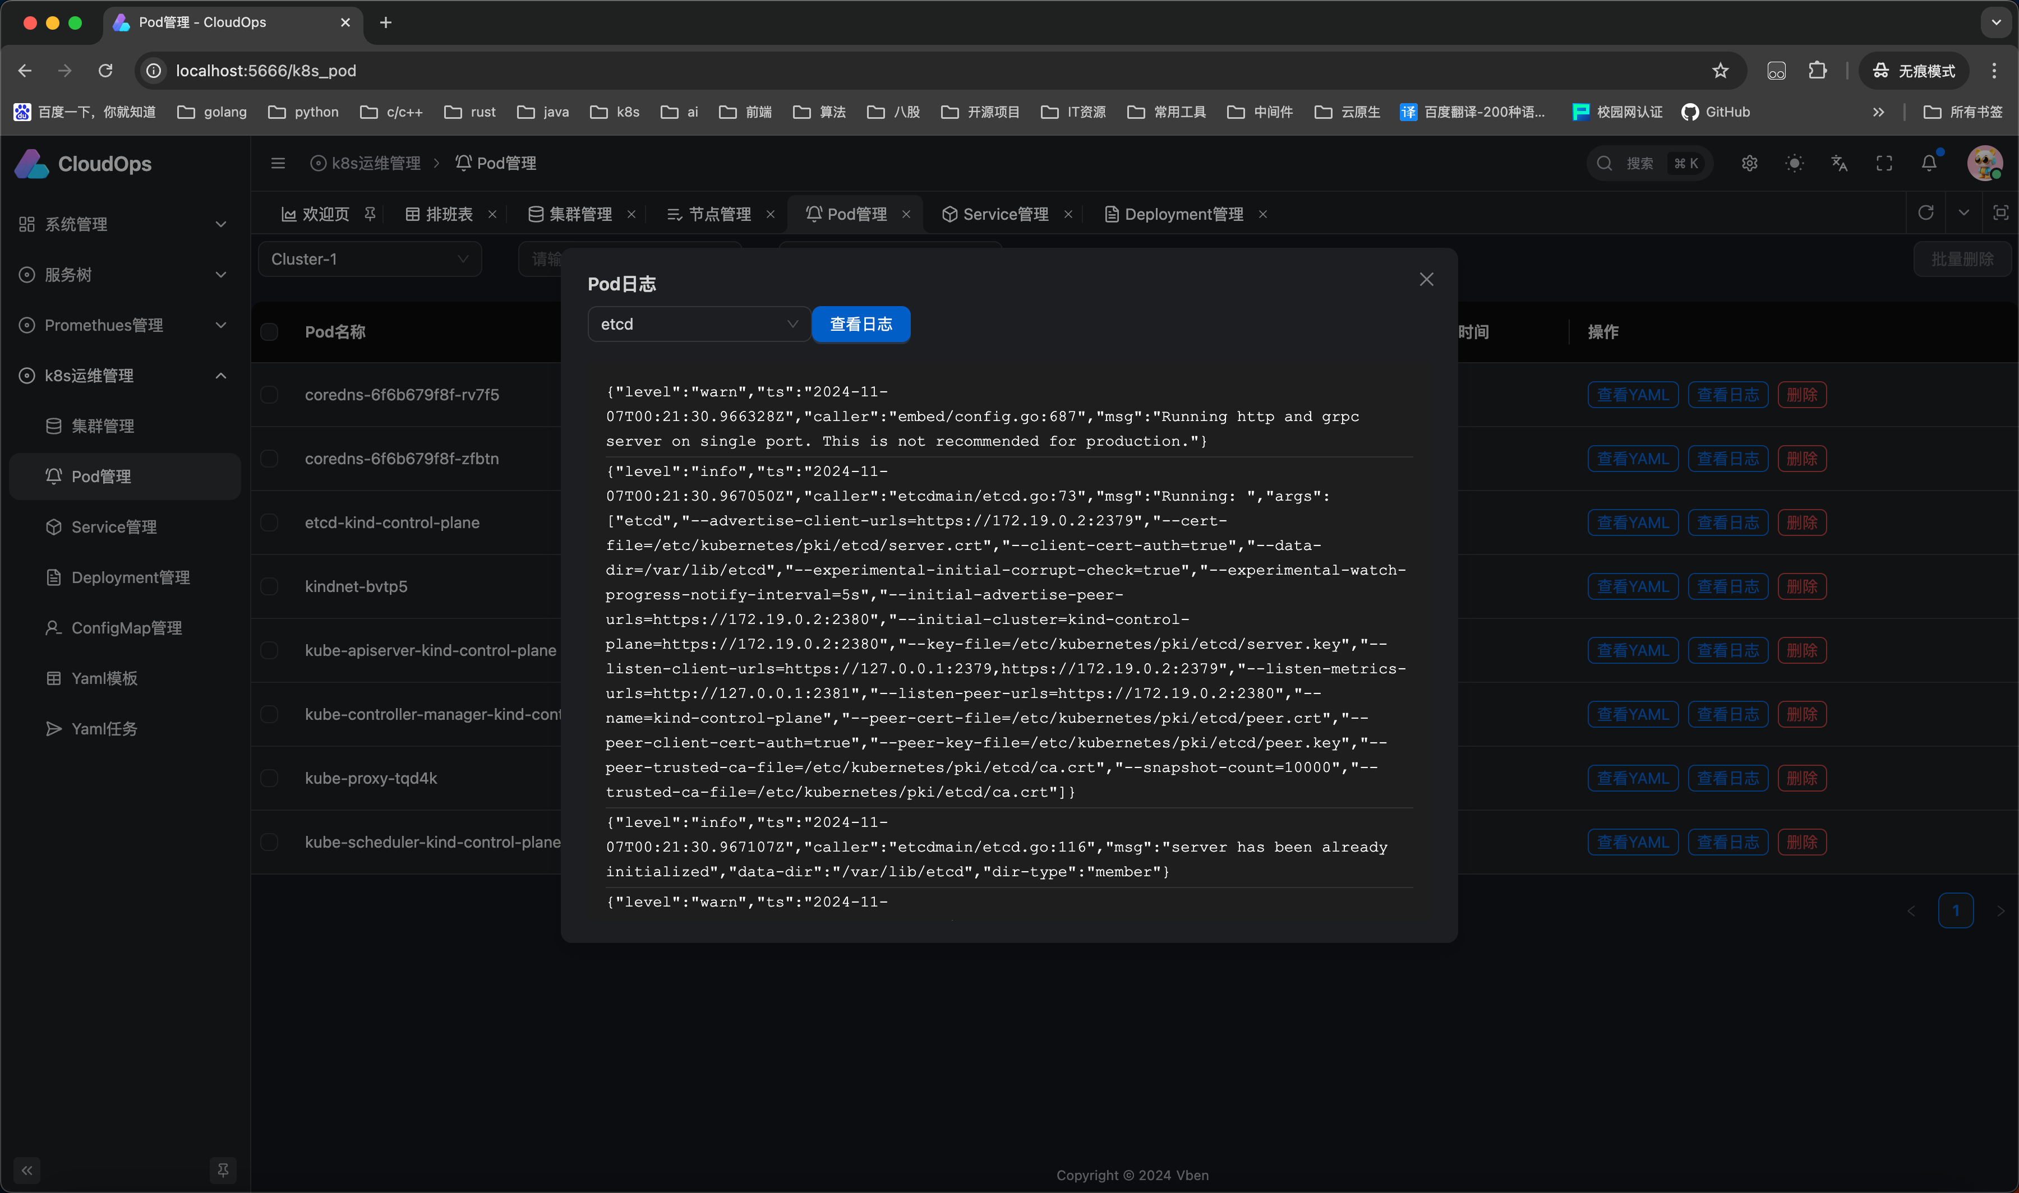
Task: Open the browser tab search dropdown
Action: tap(1995, 22)
